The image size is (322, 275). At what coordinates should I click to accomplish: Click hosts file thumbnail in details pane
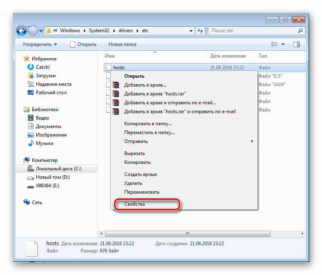[x=31, y=248]
